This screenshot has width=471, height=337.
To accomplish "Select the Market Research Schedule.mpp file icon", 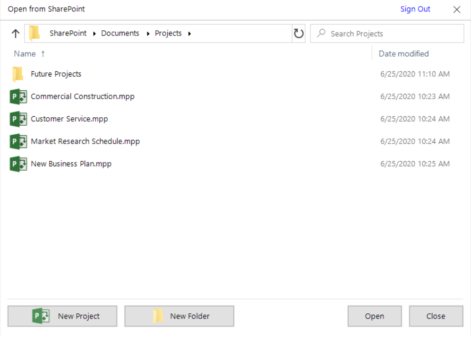I will click(x=18, y=142).
